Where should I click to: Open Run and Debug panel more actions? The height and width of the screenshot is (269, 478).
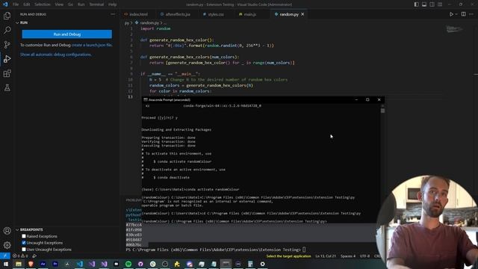pyautogui.click(x=113, y=14)
